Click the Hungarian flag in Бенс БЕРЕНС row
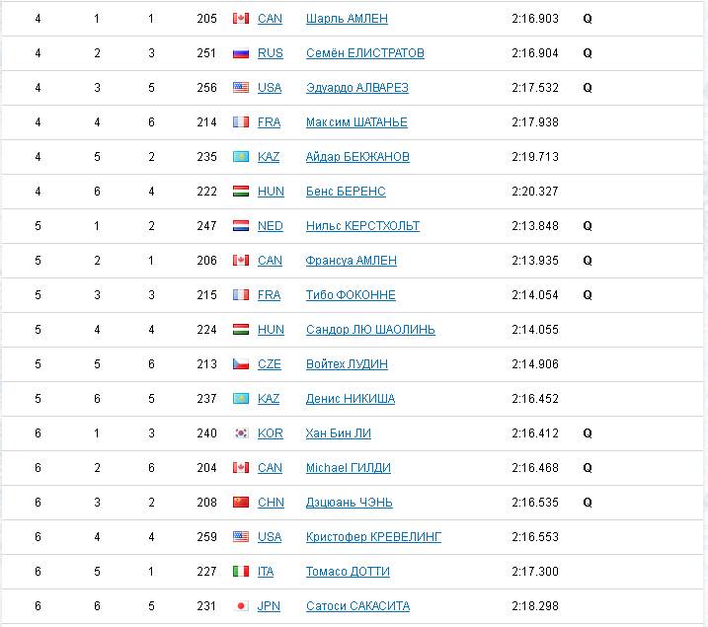The image size is (708, 627). tap(241, 192)
